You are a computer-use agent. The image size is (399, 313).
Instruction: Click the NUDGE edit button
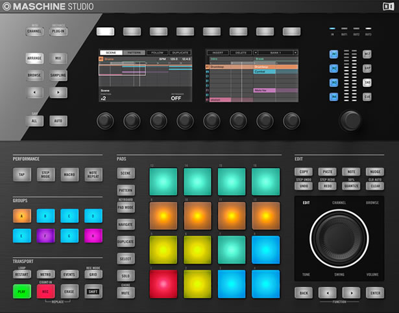pyautogui.click(x=375, y=172)
